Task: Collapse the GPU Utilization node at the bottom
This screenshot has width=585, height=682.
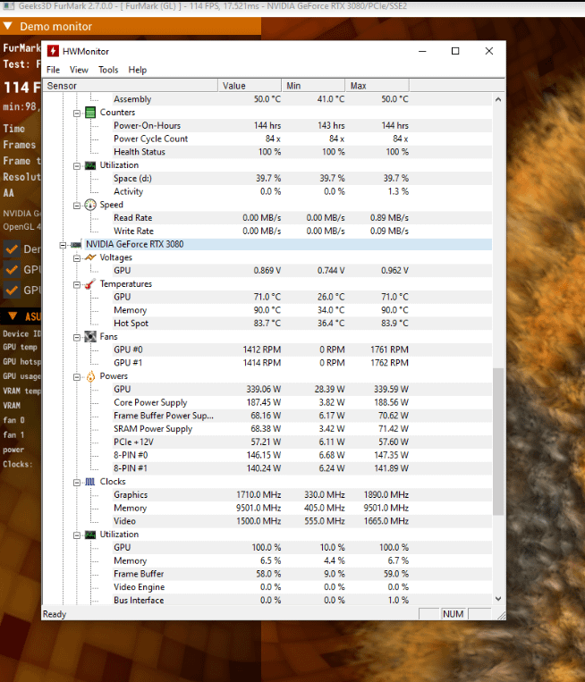Action: (77, 535)
